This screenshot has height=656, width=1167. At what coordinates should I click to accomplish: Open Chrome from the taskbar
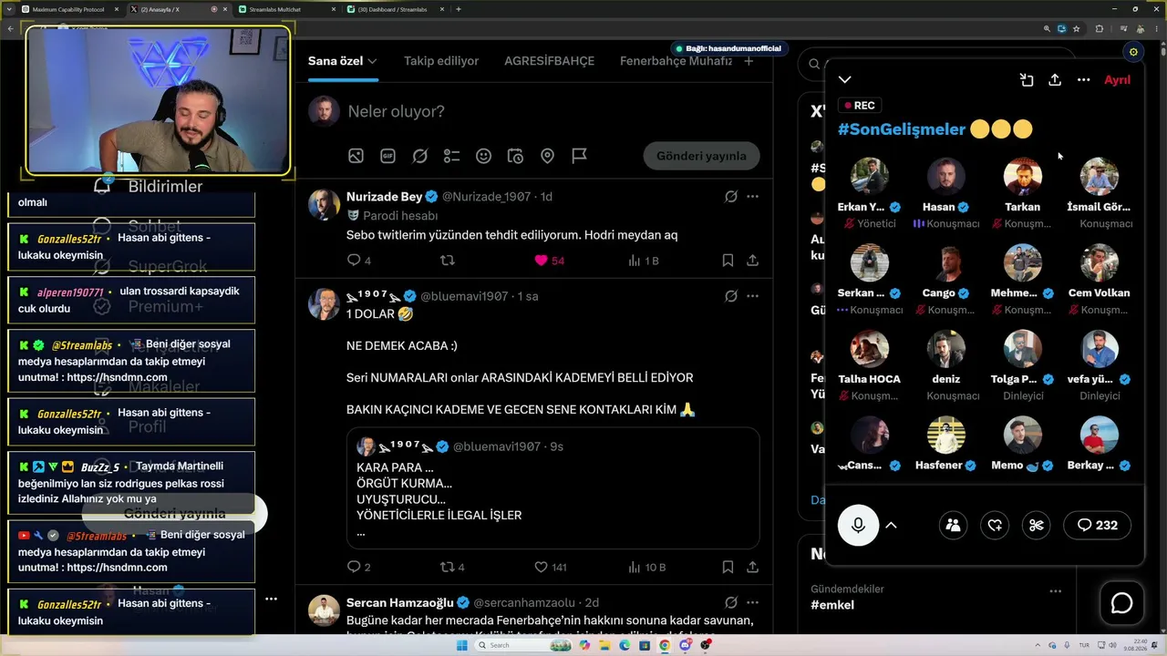pyautogui.click(x=665, y=645)
